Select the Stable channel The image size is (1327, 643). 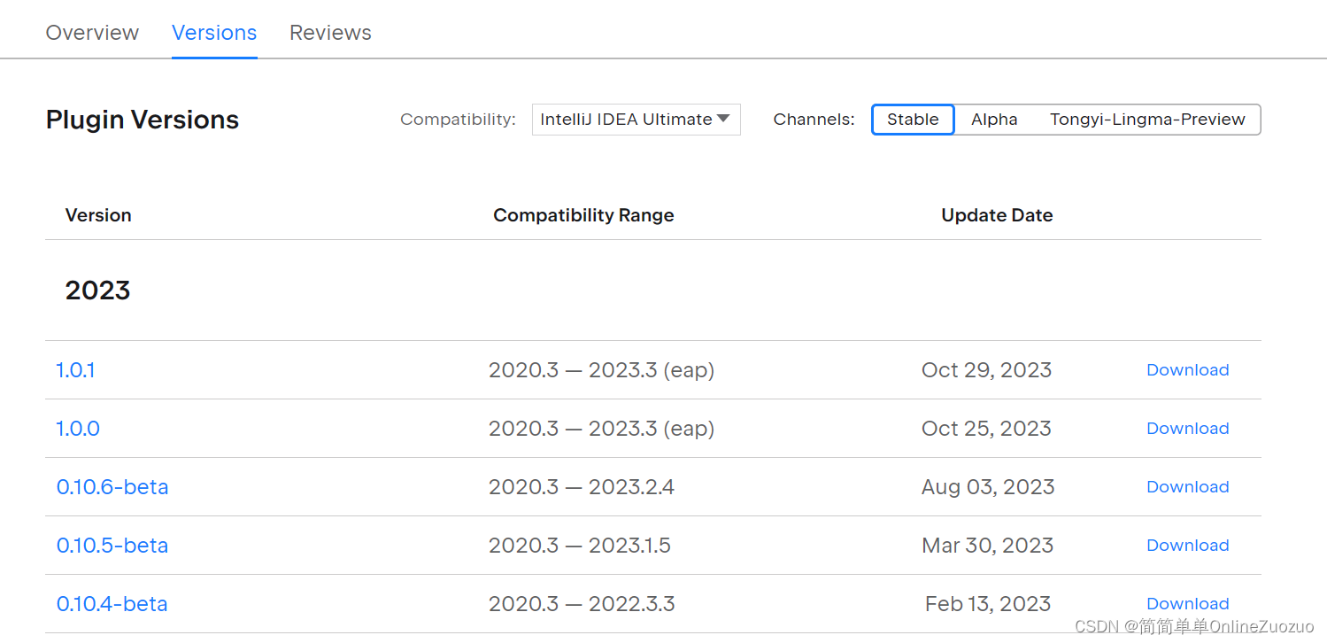point(913,120)
